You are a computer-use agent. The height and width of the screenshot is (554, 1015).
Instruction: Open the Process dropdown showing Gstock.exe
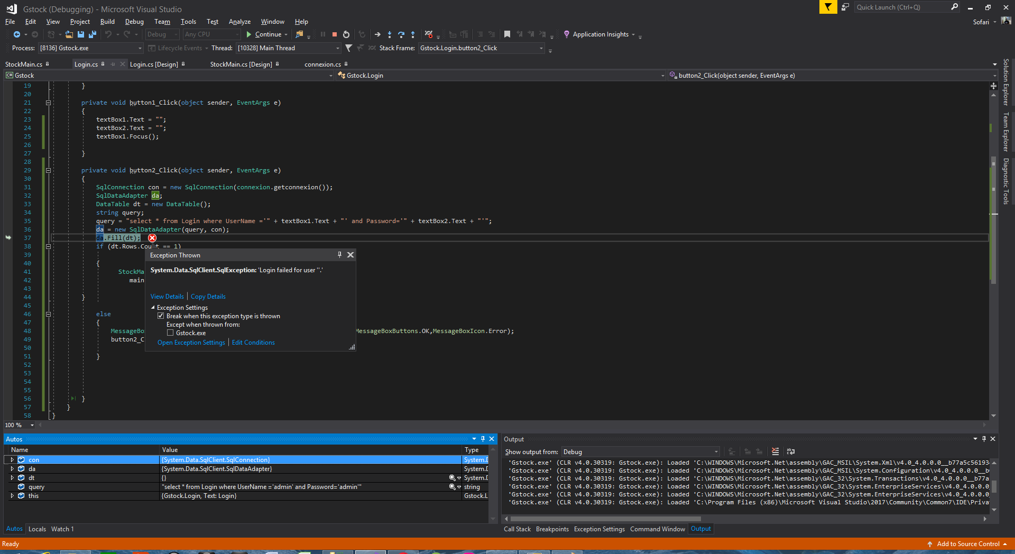point(91,48)
